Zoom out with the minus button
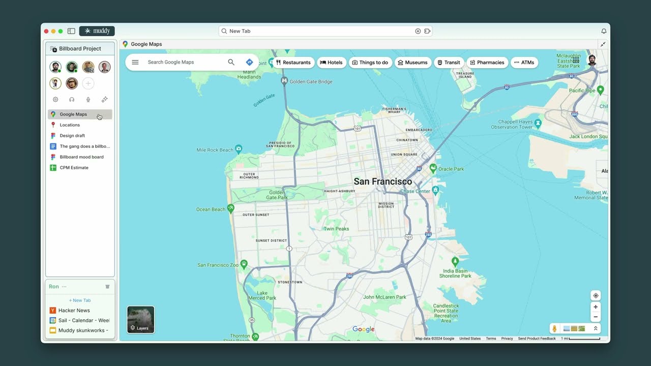This screenshot has width=651, height=366. click(596, 317)
